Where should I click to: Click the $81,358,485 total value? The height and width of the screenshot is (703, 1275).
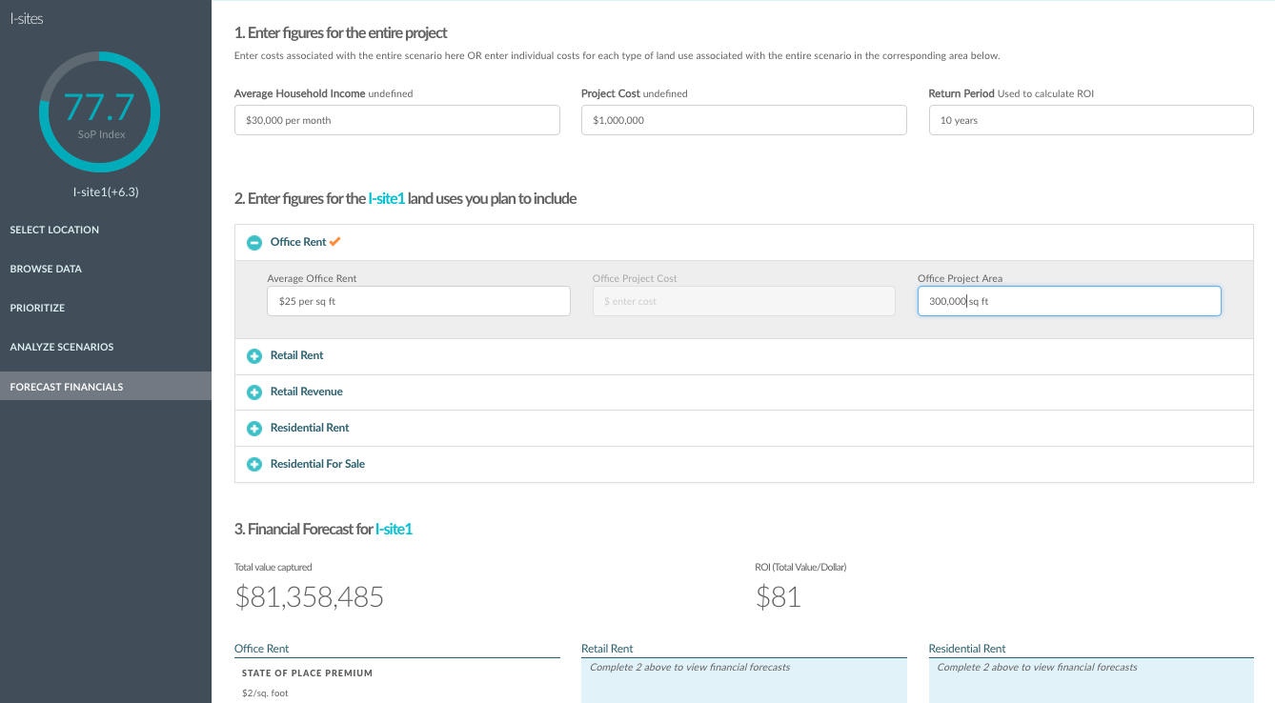point(310,597)
